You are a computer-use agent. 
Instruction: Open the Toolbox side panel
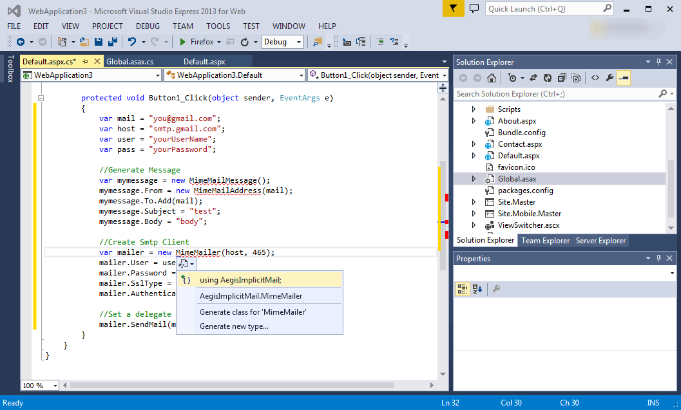(10, 68)
